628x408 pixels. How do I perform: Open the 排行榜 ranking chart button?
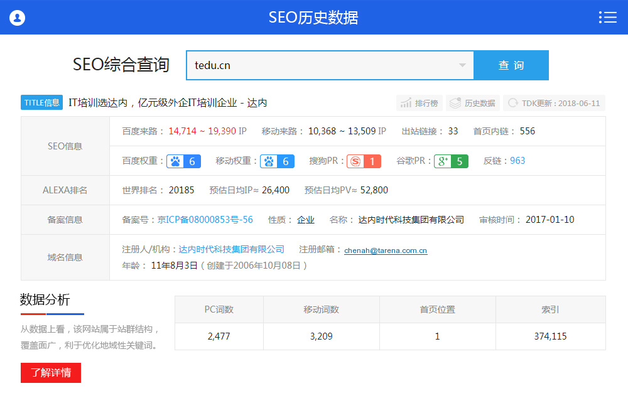419,103
